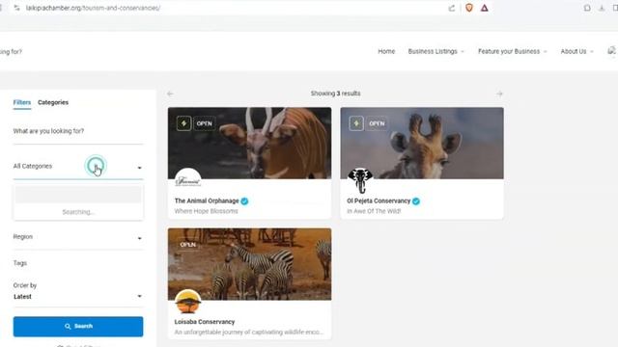Image resolution: width=618 pixels, height=347 pixels.
Task: Expand the All Categories dropdown
Action: 78,167
